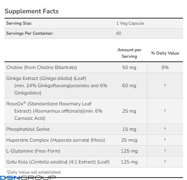Click the L-Glutamine Free-Form row
This screenshot has height=180, width=187.
point(94,151)
